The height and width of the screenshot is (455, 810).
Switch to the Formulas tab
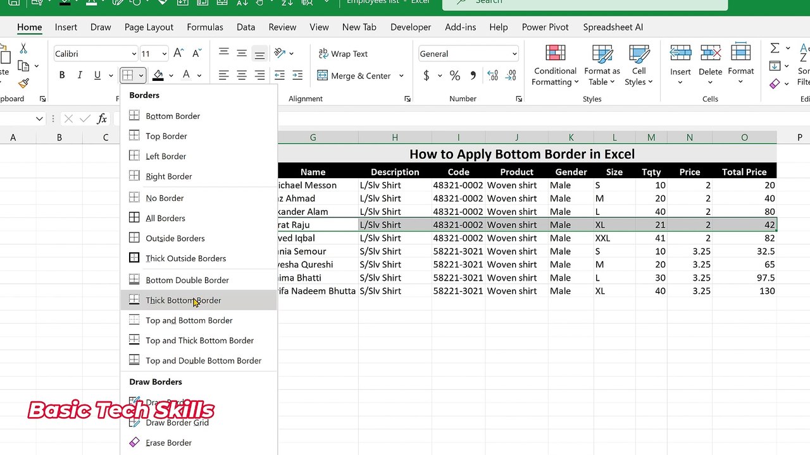pos(205,27)
